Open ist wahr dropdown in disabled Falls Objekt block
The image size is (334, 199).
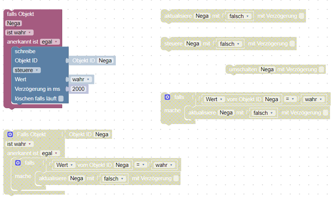click(19, 144)
